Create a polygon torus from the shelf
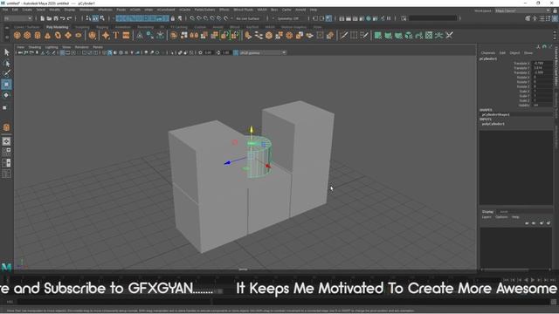Screen dimensions: 559x314 click(x=58, y=35)
